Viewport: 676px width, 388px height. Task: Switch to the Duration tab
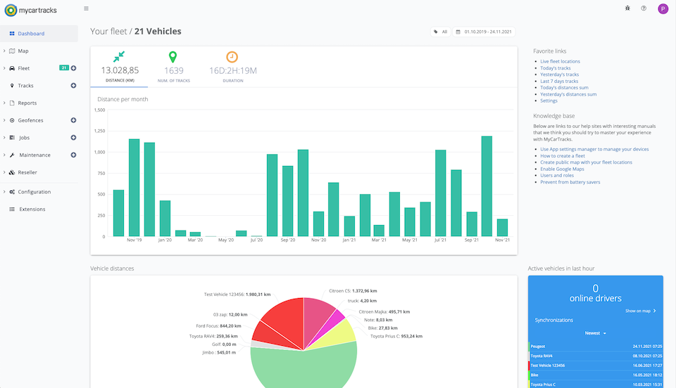(x=233, y=67)
